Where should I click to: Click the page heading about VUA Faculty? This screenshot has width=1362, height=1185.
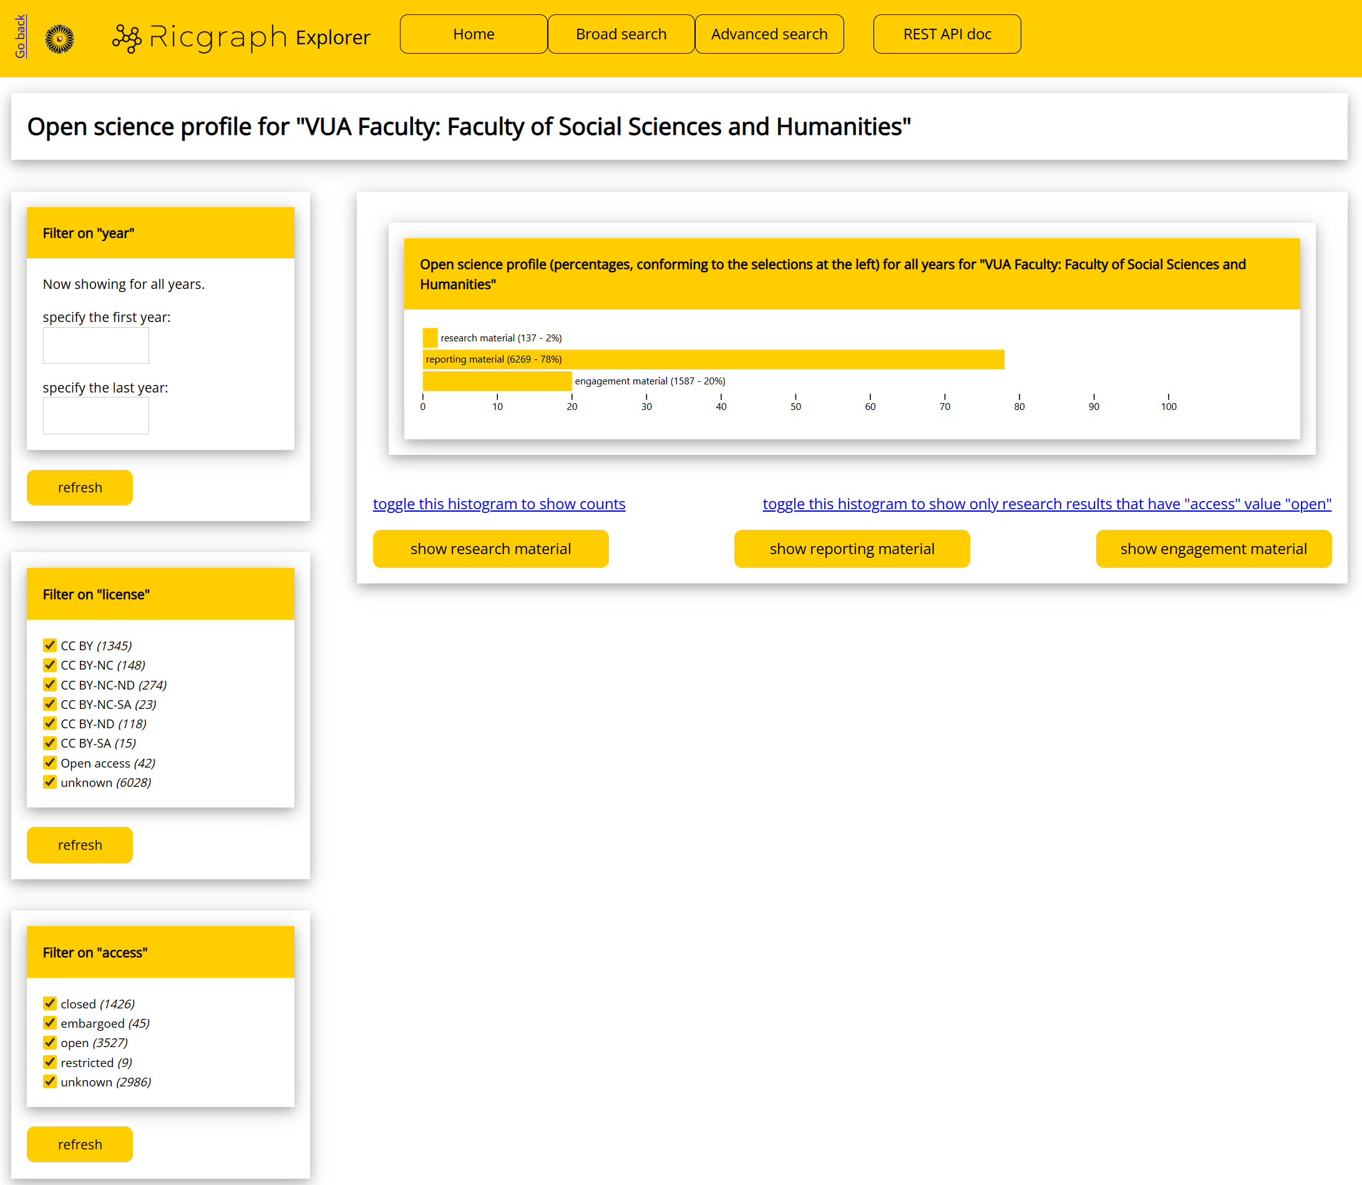click(469, 126)
